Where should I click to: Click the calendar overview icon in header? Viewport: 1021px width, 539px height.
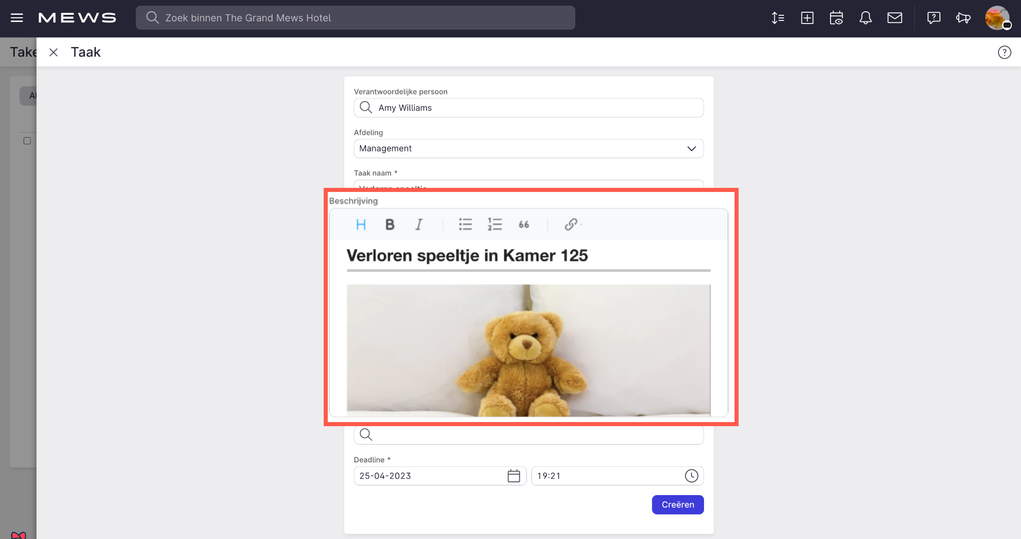click(x=836, y=18)
